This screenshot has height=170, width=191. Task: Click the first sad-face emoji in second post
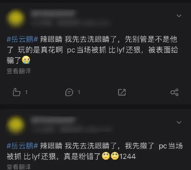click(106, 156)
